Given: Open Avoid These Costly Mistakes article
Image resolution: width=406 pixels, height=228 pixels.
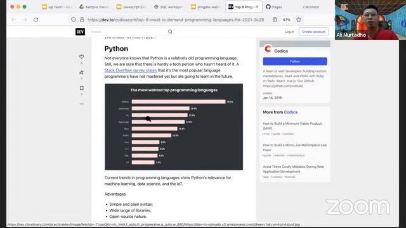Looking at the screenshot, I should pos(293,169).
